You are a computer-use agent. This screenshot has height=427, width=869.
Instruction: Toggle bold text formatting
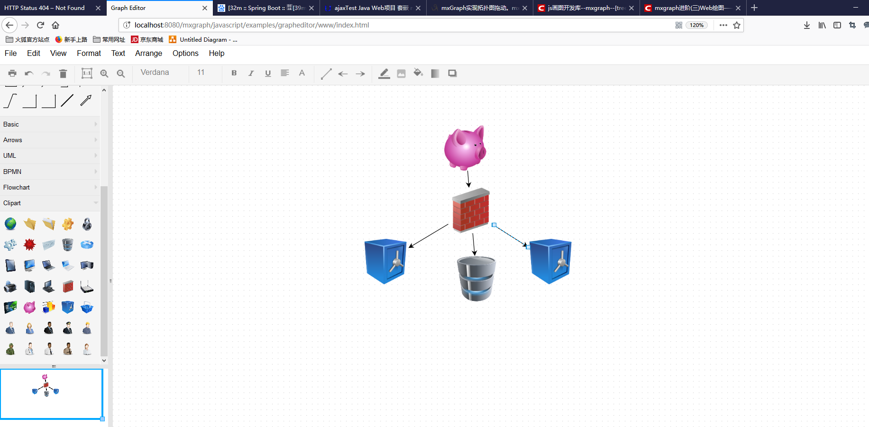pos(234,73)
